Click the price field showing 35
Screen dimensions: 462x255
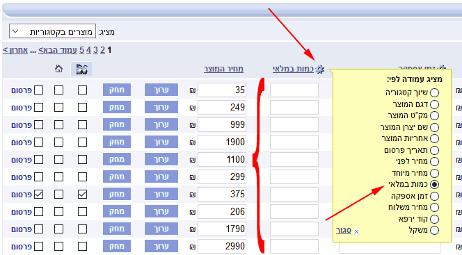pos(222,90)
